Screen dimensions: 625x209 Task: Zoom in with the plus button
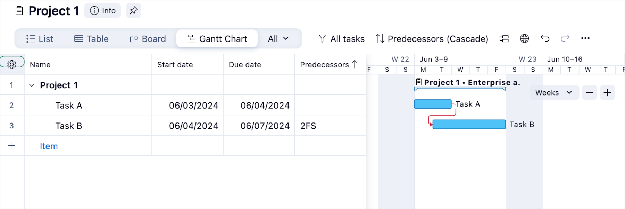607,92
